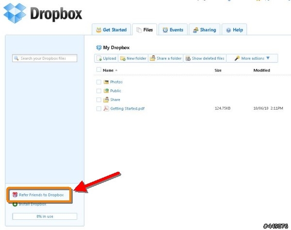291x230 pixels.
Task: Click the 10/06/10 2:11PM modified date
Action: coord(268,108)
